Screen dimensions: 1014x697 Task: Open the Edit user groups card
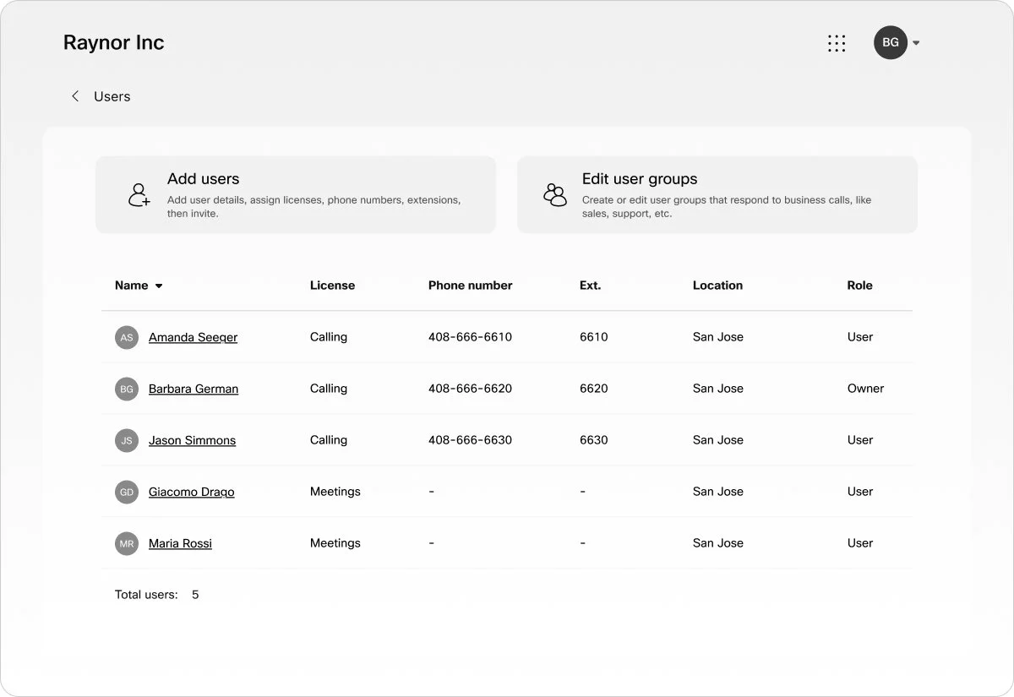pos(717,194)
